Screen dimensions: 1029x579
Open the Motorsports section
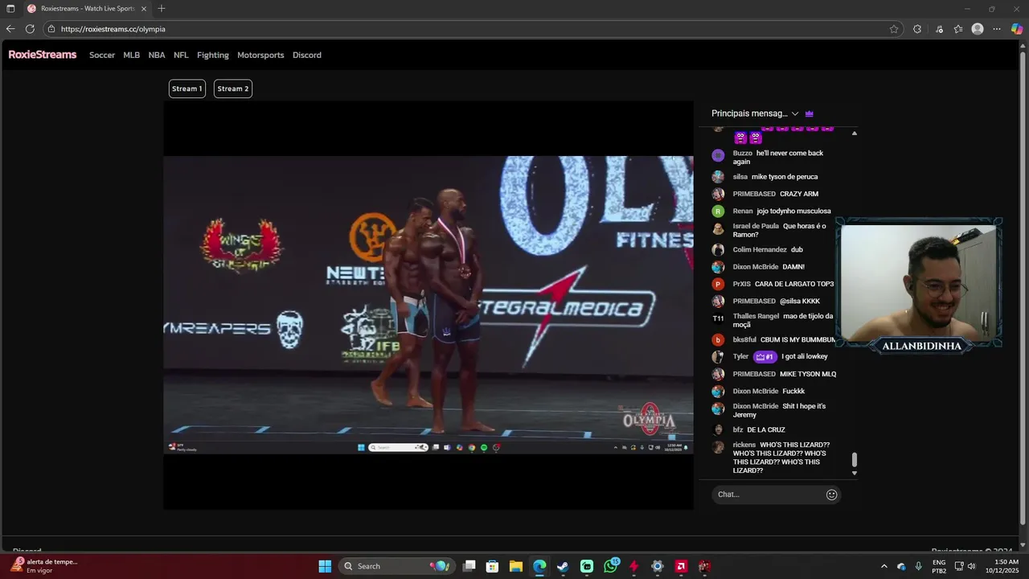pos(260,55)
